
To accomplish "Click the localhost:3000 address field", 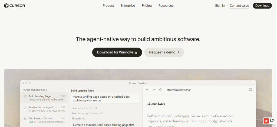I will (179, 90).
